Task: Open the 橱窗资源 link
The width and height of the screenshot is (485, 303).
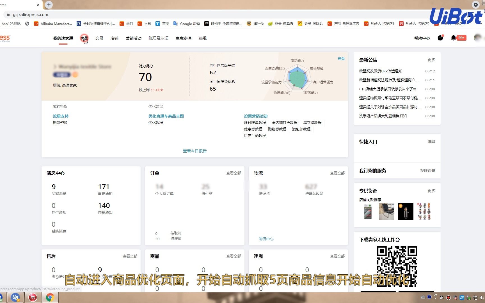Action: 60,123
